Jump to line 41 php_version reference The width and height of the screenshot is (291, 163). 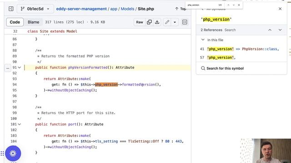pos(241,49)
